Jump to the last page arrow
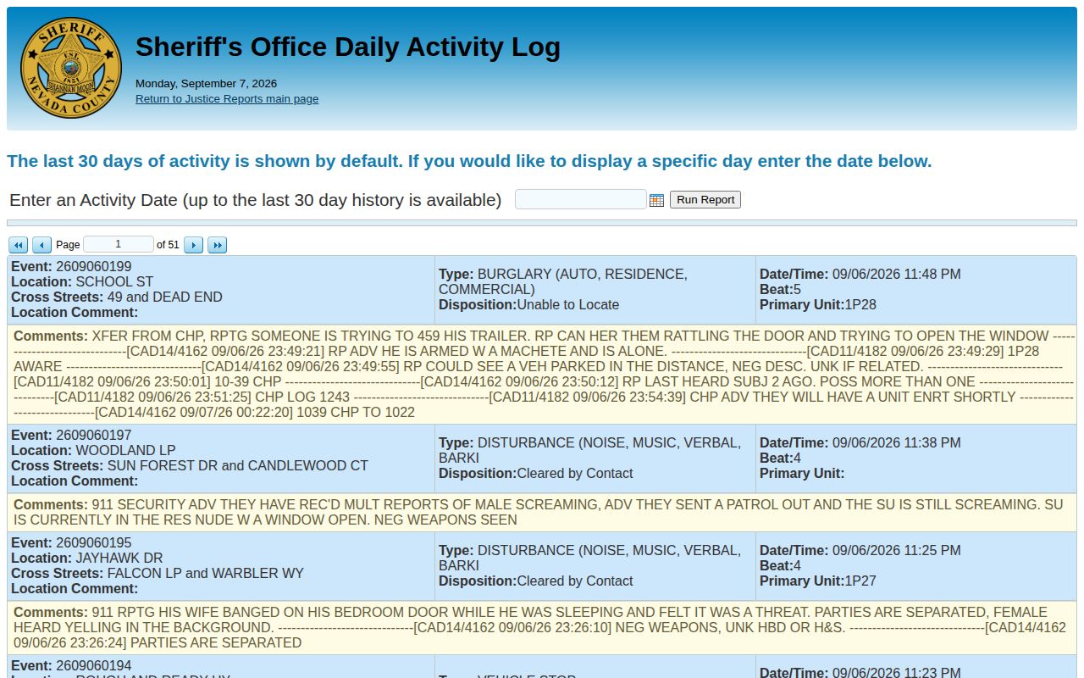The height and width of the screenshot is (678, 1084). (x=218, y=245)
